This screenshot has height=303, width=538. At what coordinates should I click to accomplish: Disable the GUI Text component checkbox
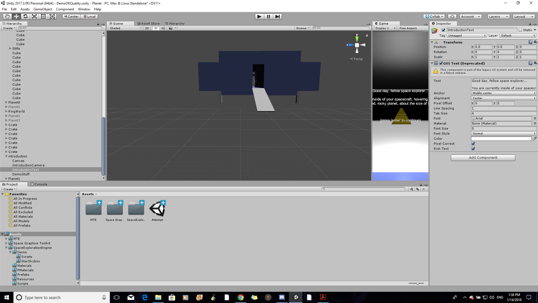441,63
